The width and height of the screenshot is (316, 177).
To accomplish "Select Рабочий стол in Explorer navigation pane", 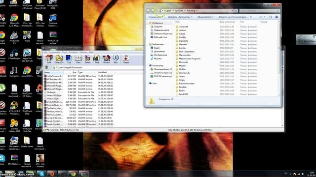I will [x=160, y=37].
